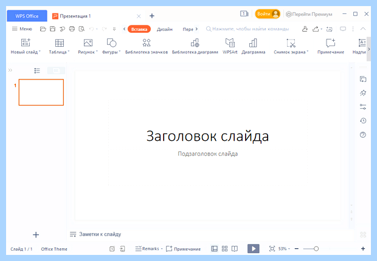Insert a text box via Надпи
The image size is (377, 261).
[360, 46]
